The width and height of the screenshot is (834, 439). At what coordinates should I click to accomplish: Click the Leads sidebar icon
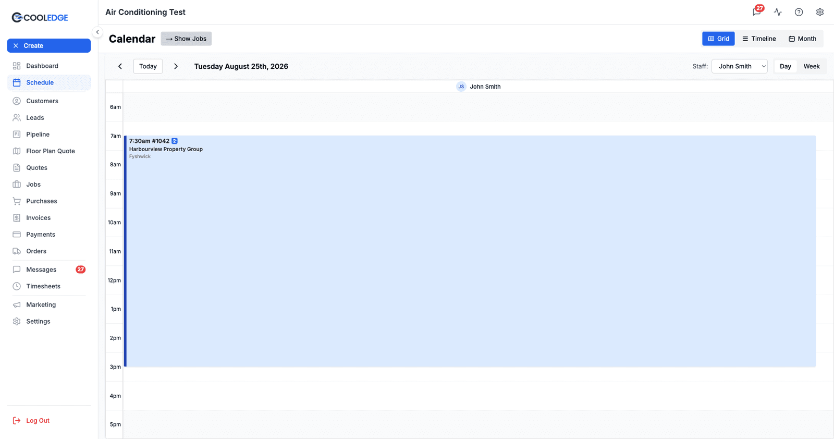pyautogui.click(x=17, y=118)
